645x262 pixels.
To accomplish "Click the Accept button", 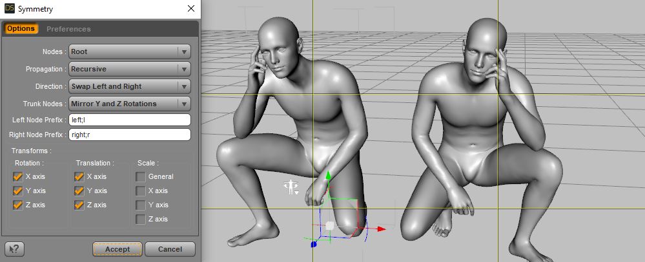I will (x=118, y=249).
